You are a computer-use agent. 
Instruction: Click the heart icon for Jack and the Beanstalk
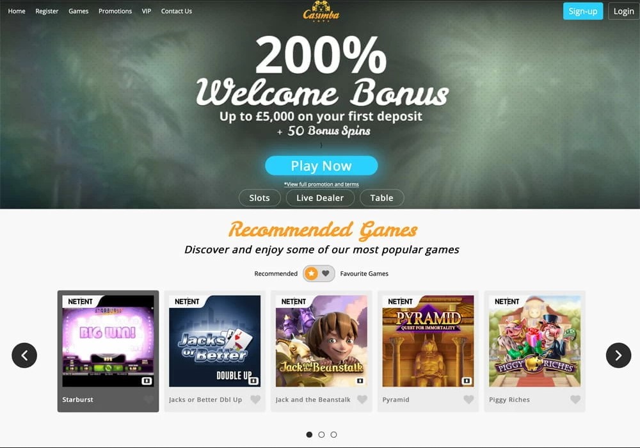click(x=362, y=399)
